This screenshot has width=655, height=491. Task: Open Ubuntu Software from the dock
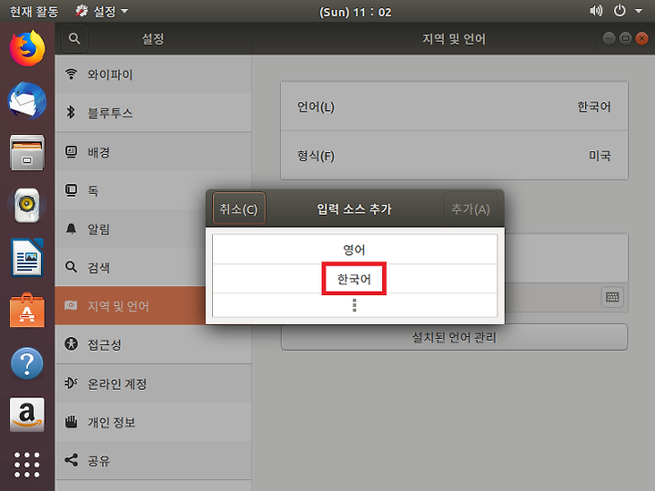point(27,310)
